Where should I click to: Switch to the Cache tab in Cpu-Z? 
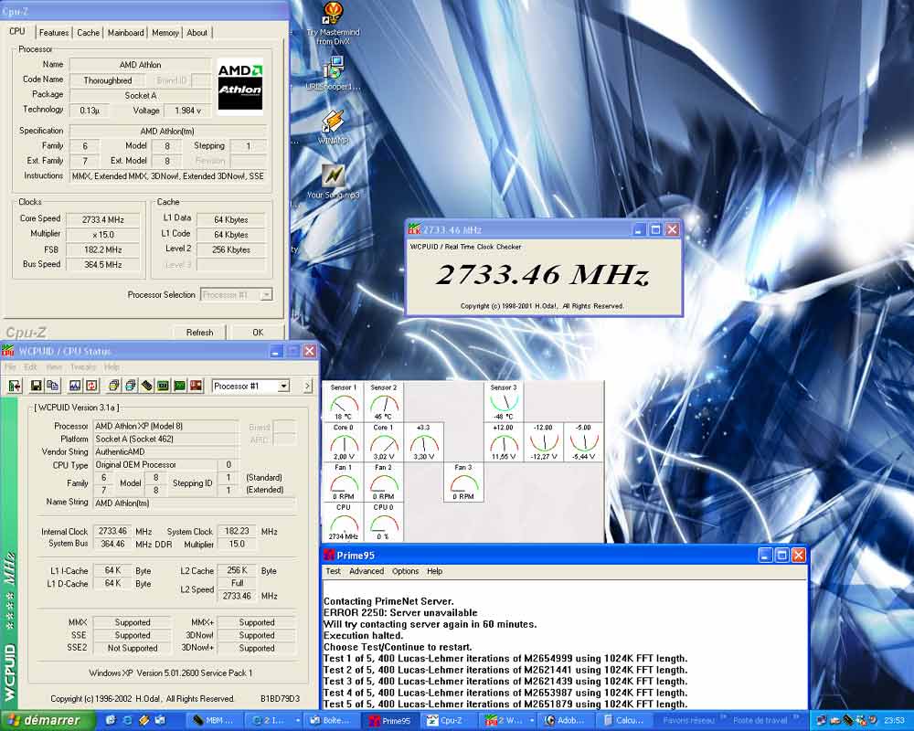[89, 33]
